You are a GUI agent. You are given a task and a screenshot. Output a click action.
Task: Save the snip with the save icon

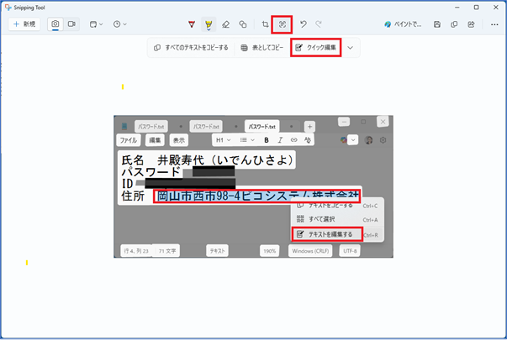pyautogui.click(x=437, y=24)
